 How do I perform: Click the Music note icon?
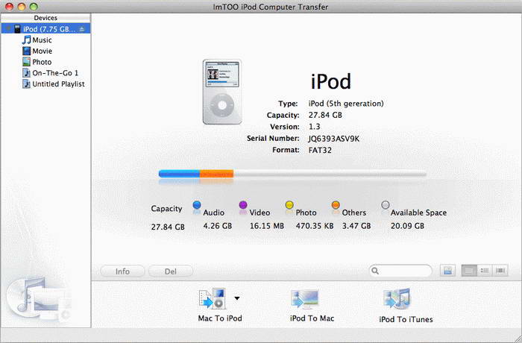click(26, 40)
